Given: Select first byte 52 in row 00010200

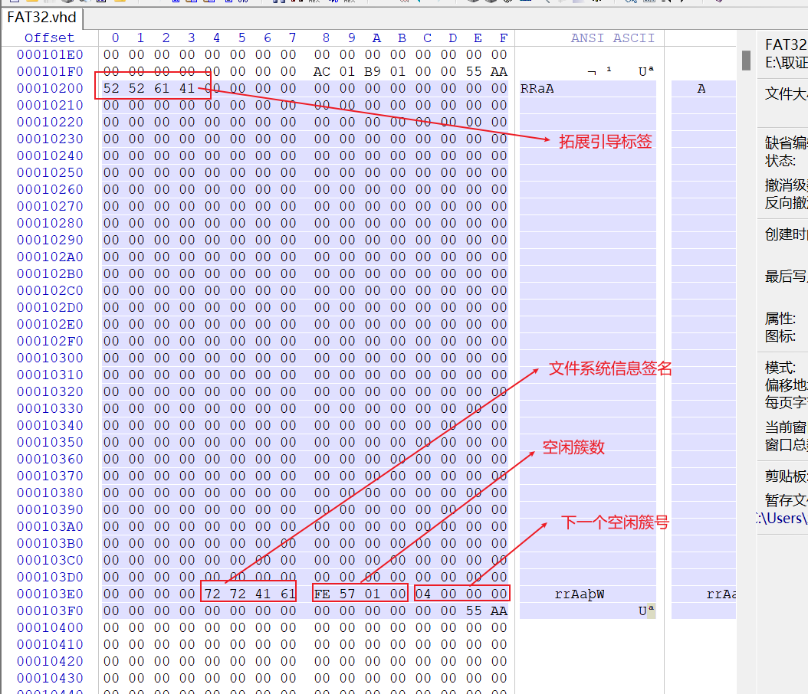Looking at the screenshot, I should (x=112, y=89).
